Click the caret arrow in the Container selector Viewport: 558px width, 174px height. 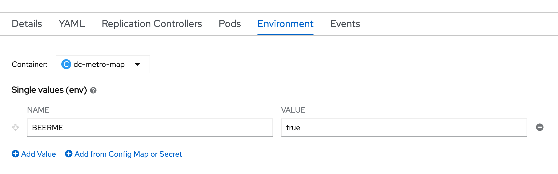point(137,64)
